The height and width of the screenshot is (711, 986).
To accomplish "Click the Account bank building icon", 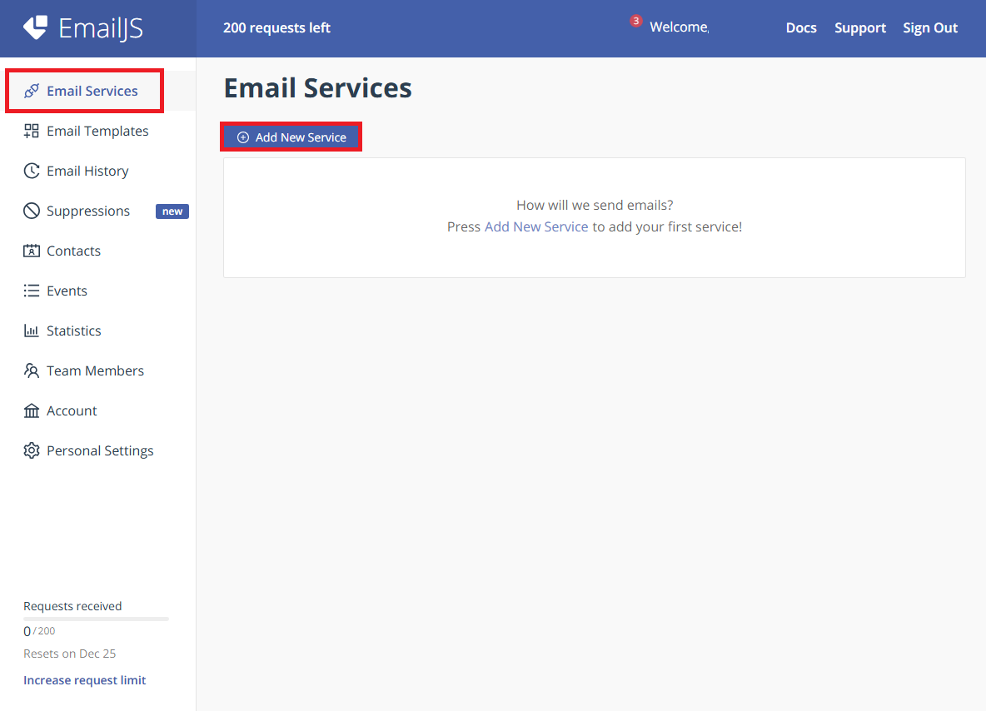I will (x=32, y=410).
